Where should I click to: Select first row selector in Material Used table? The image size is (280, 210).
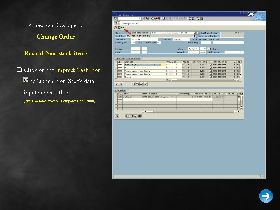coord(116,97)
